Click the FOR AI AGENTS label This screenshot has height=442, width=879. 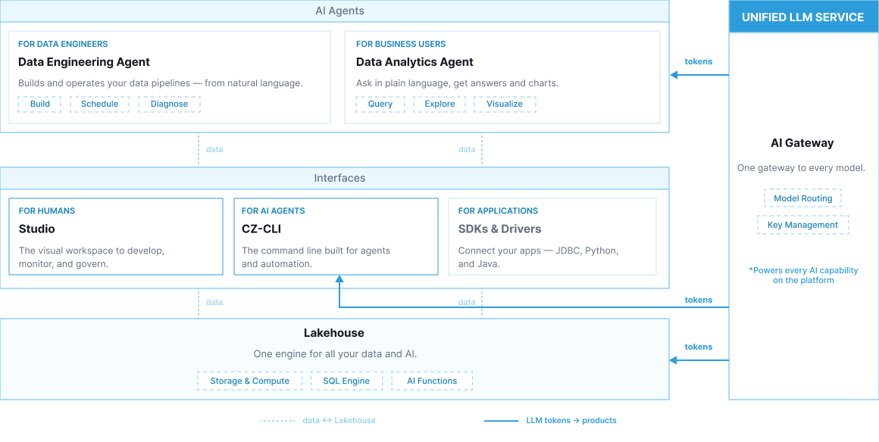(273, 211)
